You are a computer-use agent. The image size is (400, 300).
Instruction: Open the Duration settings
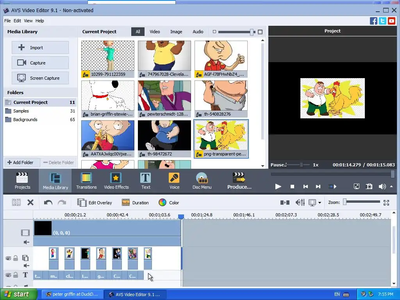pos(135,203)
